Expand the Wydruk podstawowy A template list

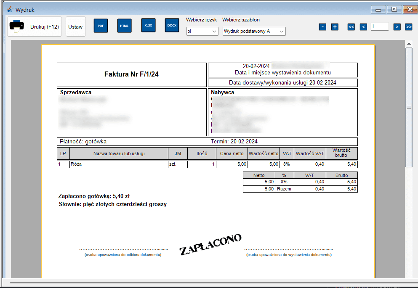[254, 31]
